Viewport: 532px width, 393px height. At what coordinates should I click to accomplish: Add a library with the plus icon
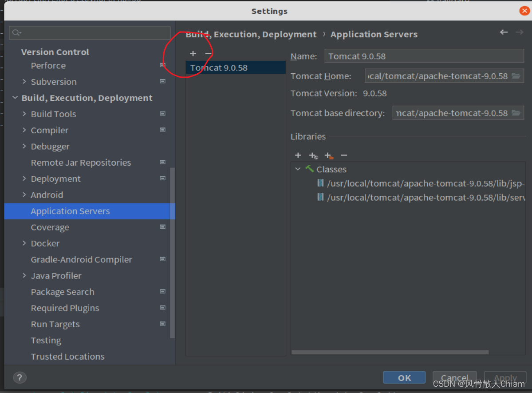pos(298,155)
